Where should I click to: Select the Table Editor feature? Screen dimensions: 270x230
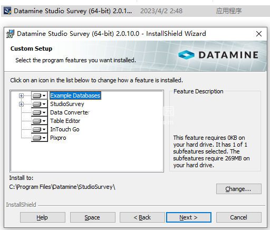tap(65, 121)
